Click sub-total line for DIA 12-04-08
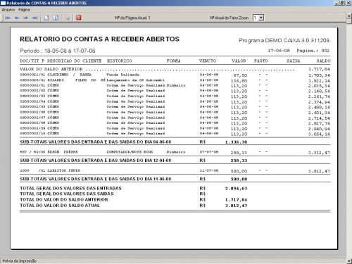This screenshot has height=264, width=352. pos(96,161)
